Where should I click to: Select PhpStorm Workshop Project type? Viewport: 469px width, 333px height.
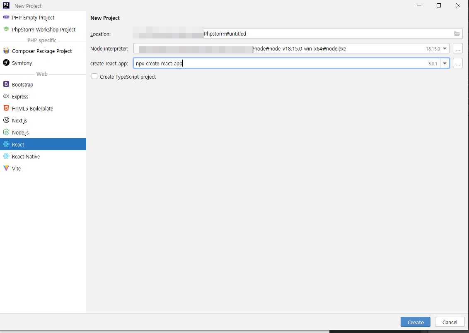[43, 29]
